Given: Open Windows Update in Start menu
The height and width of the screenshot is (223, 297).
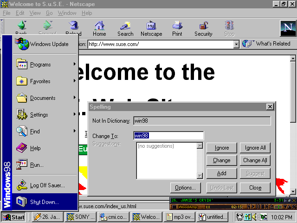Looking at the screenshot, I should pyautogui.click(x=45, y=44).
